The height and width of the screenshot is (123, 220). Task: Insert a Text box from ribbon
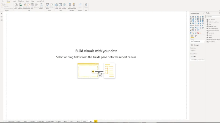(x=60, y=6)
